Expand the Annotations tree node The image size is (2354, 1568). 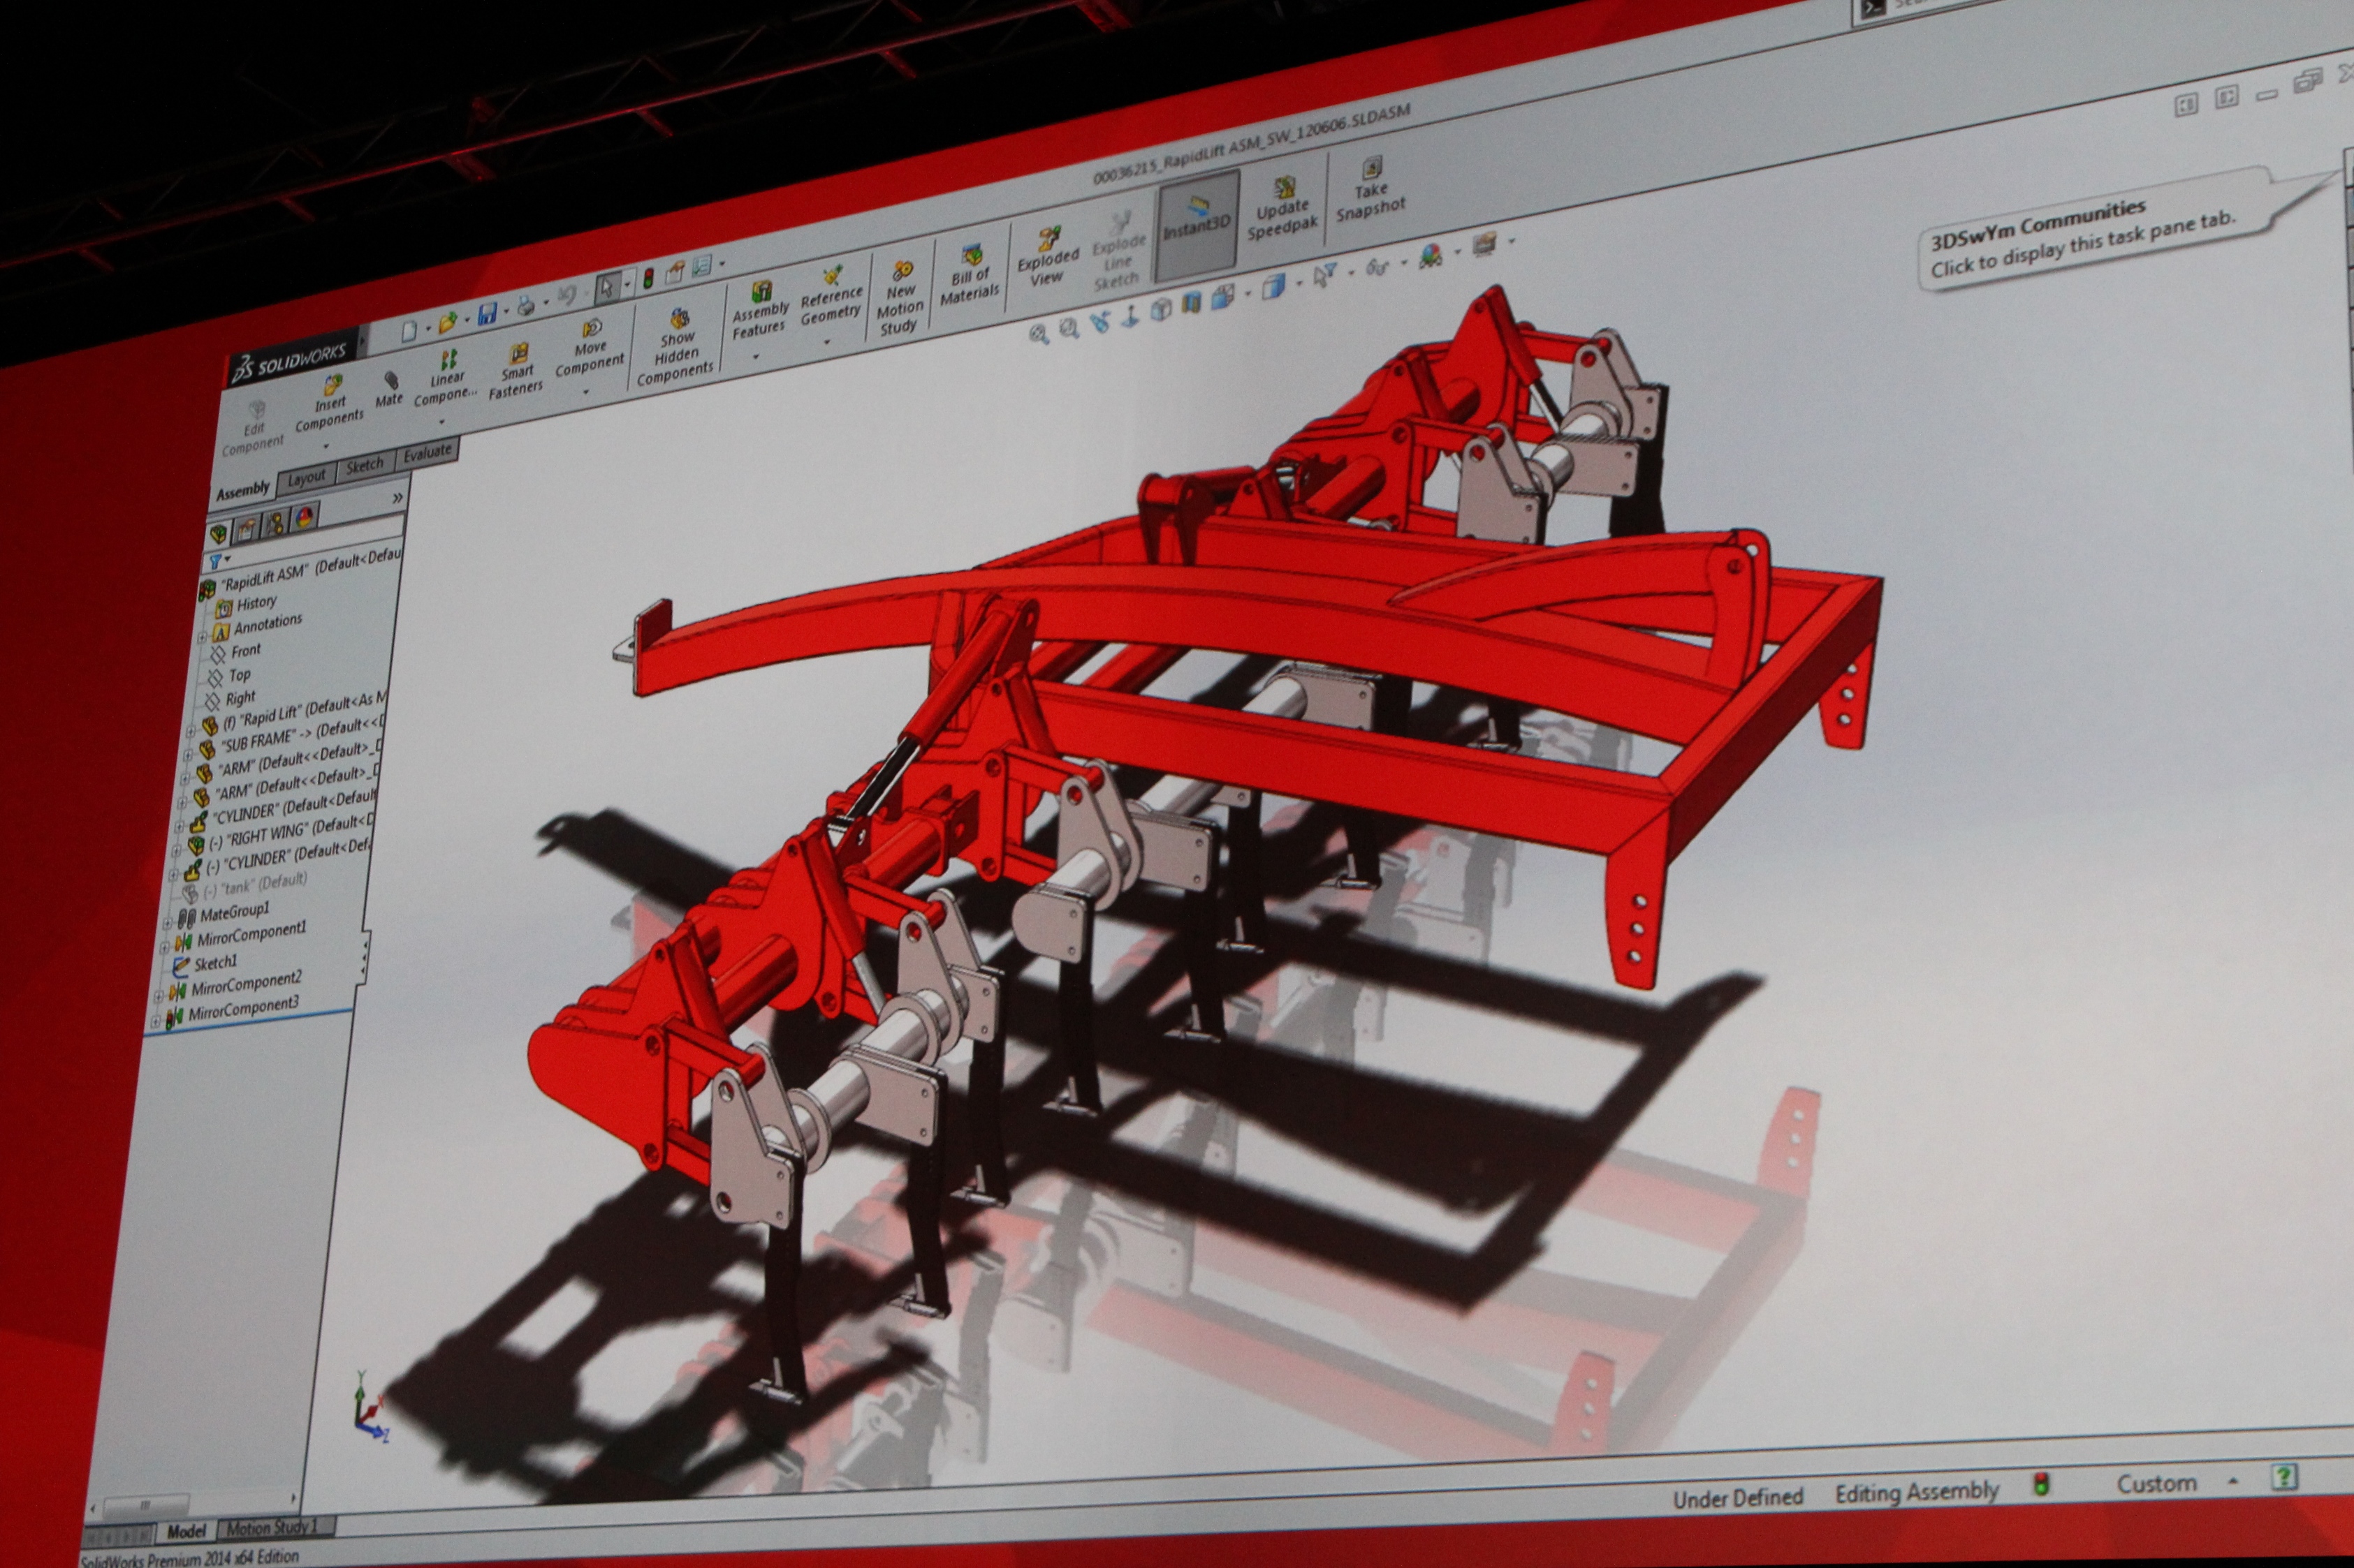pos(203,635)
